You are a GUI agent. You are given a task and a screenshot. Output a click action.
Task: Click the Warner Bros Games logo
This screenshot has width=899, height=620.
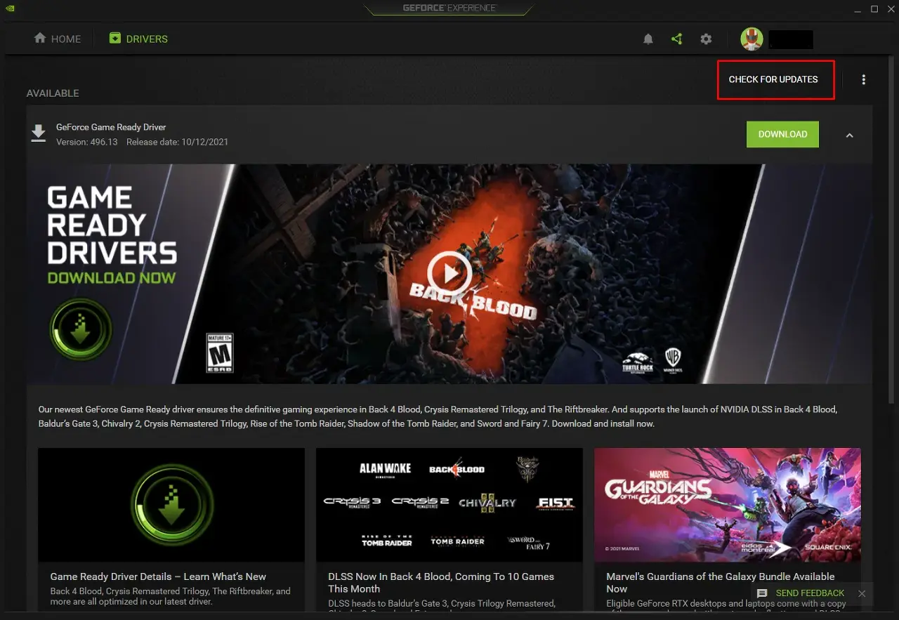point(672,360)
